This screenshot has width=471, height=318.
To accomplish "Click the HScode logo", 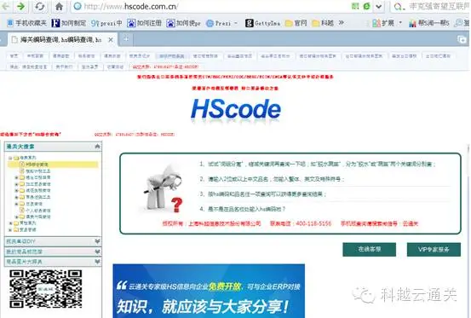I will tap(236, 110).
